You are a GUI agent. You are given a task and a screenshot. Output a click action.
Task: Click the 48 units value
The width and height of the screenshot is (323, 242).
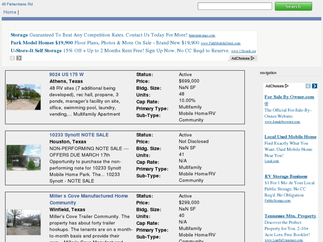(x=181, y=94)
